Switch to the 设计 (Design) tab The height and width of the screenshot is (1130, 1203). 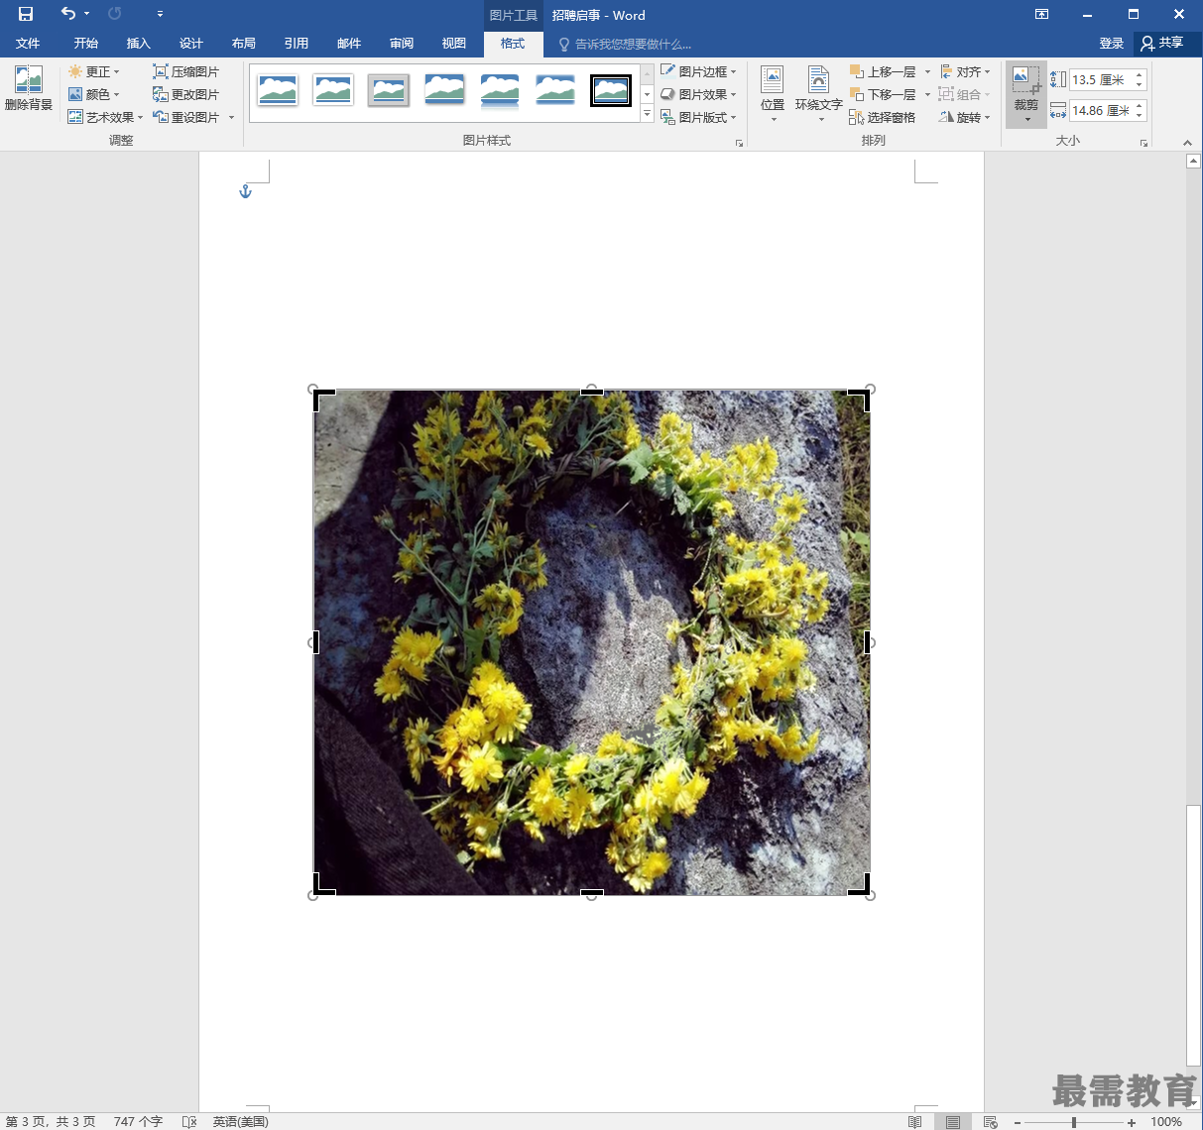coord(191,43)
